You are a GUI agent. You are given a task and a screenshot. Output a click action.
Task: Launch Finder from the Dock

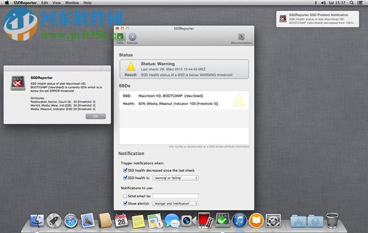[37, 221]
